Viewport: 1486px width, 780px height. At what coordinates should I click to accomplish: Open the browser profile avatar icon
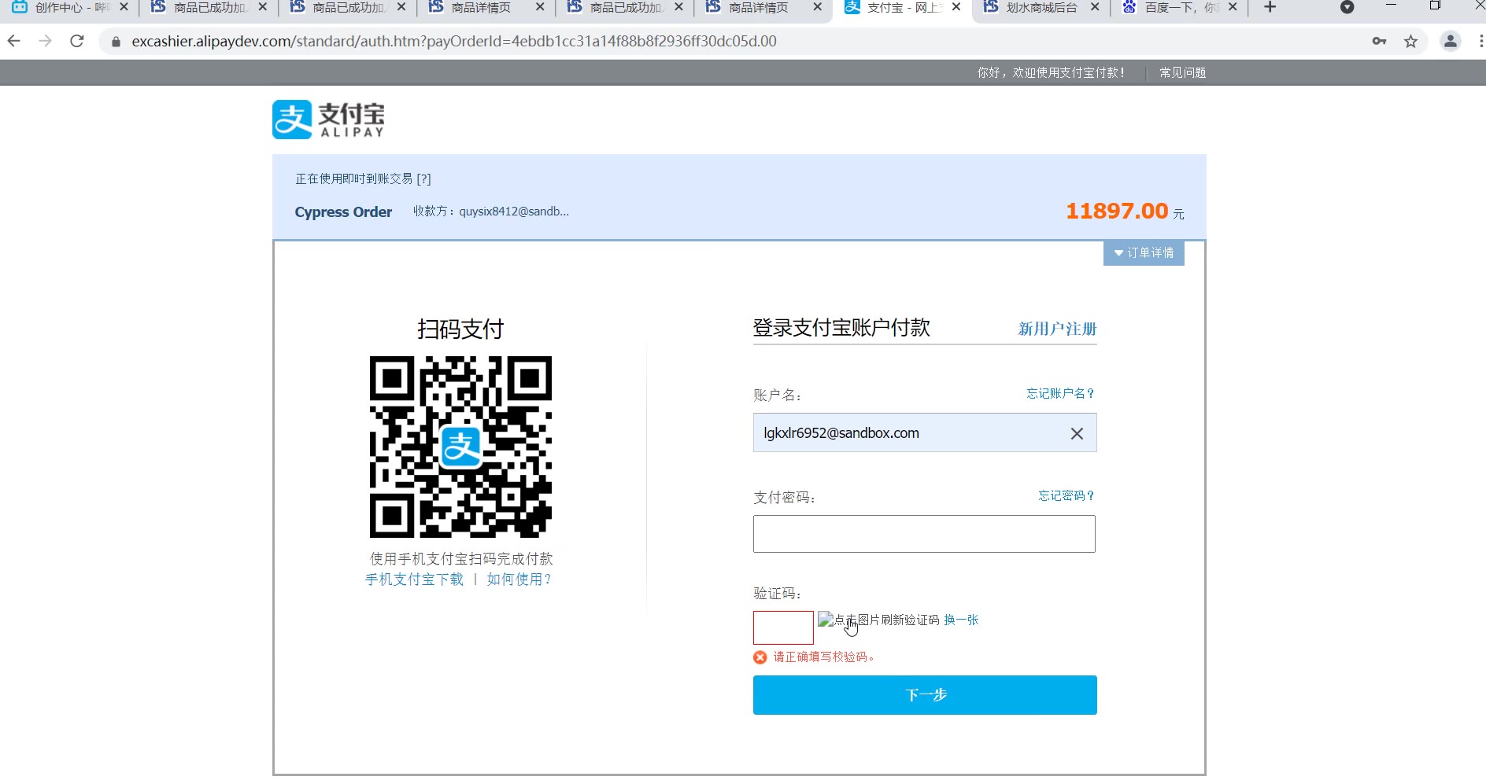pyautogui.click(x=1450, y=41)
